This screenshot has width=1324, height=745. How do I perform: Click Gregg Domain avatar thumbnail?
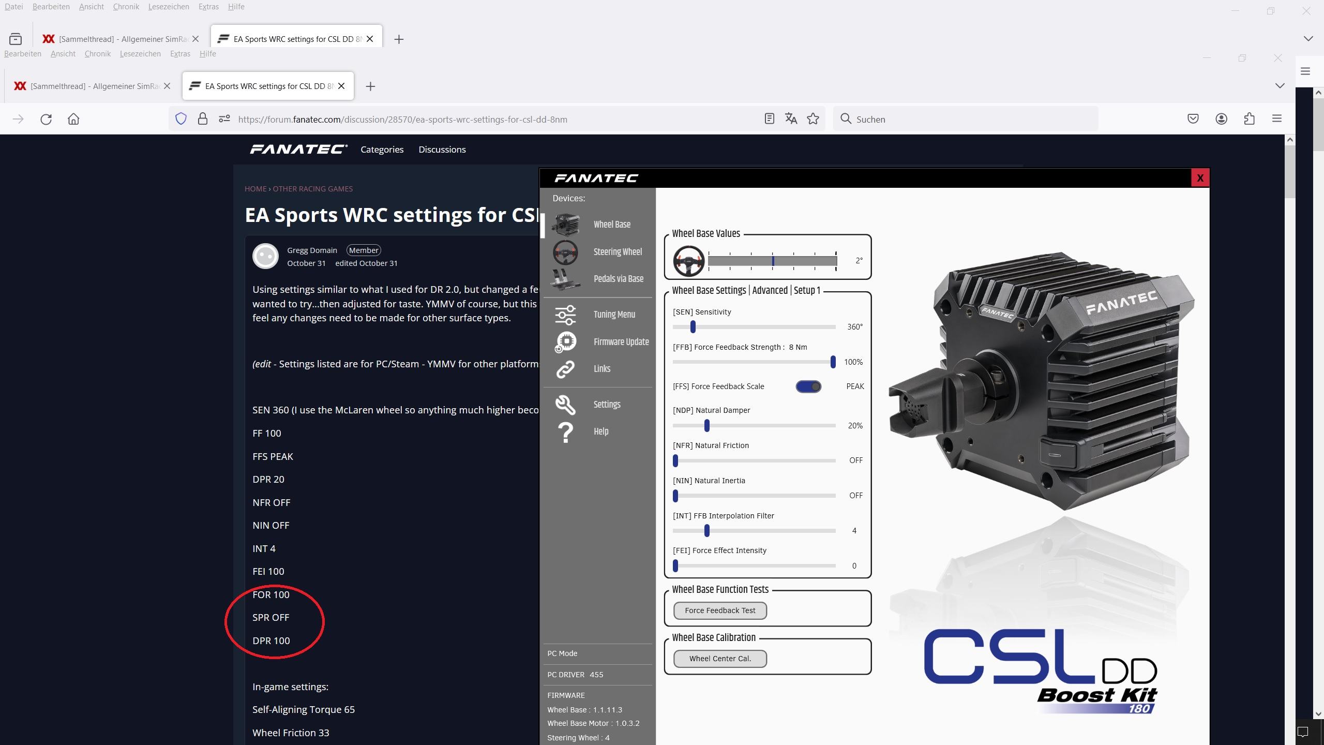tap(265, 256)
